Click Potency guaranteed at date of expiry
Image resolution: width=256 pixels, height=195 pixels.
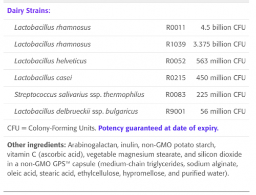[x=158, y=128]
